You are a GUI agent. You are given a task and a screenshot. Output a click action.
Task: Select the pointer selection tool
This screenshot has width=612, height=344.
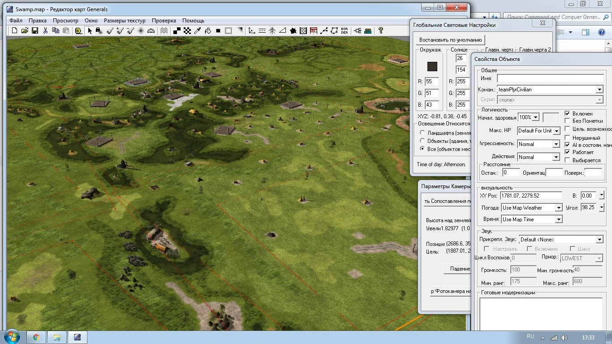click(x=90, y=31)
